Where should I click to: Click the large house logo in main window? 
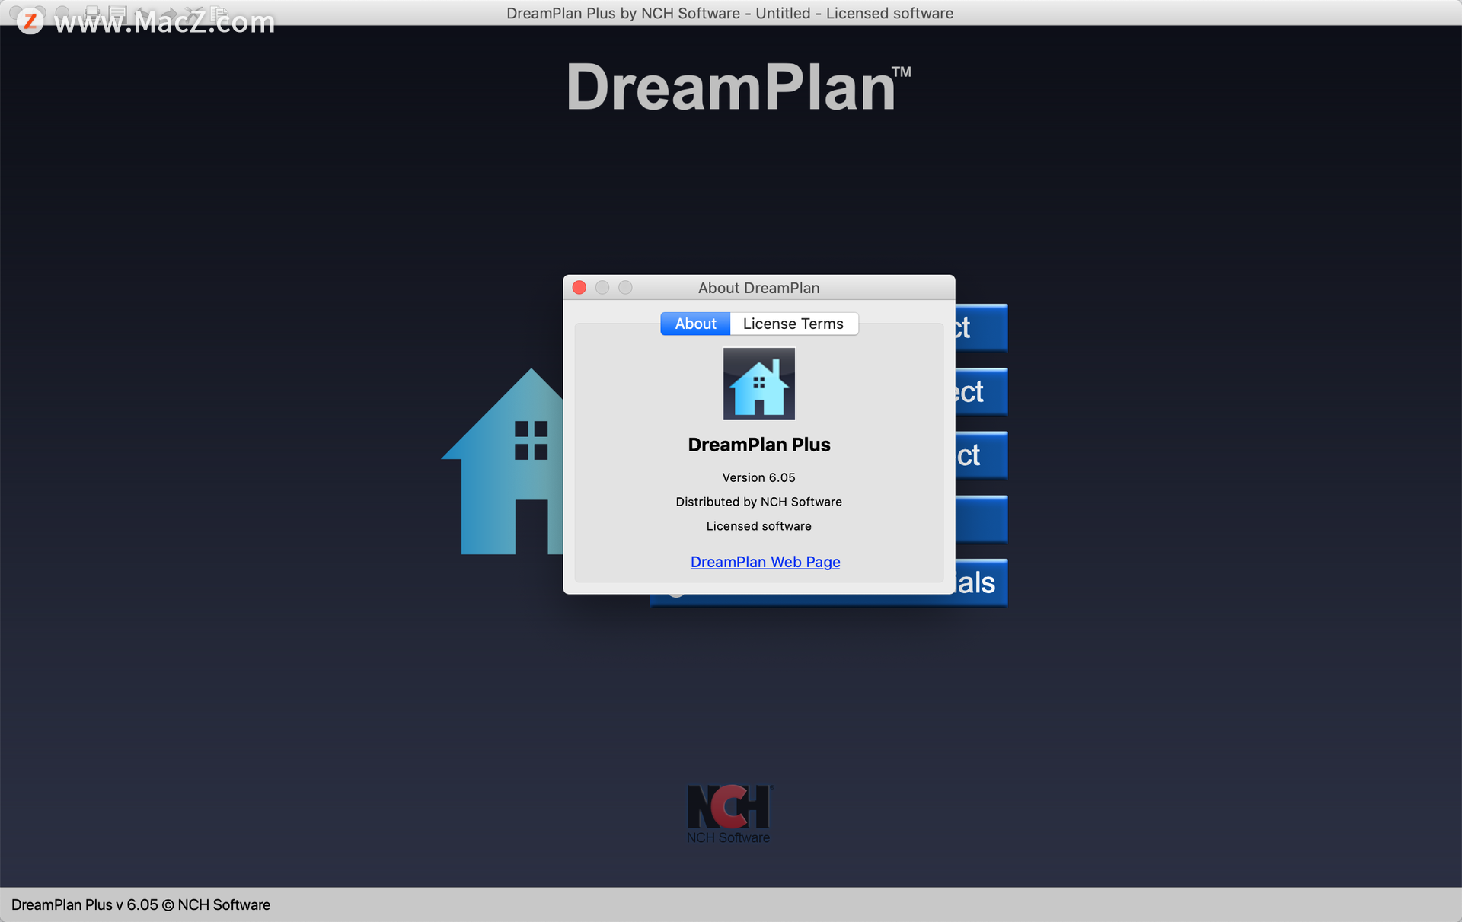[x=503, y=461]
